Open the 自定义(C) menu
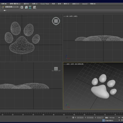Image resolution: width=123 pixels, height=123 pixels. 76,4
